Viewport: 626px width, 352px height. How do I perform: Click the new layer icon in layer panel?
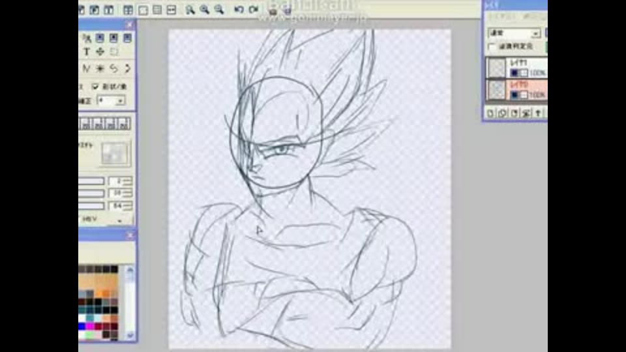tap(490, 113)
